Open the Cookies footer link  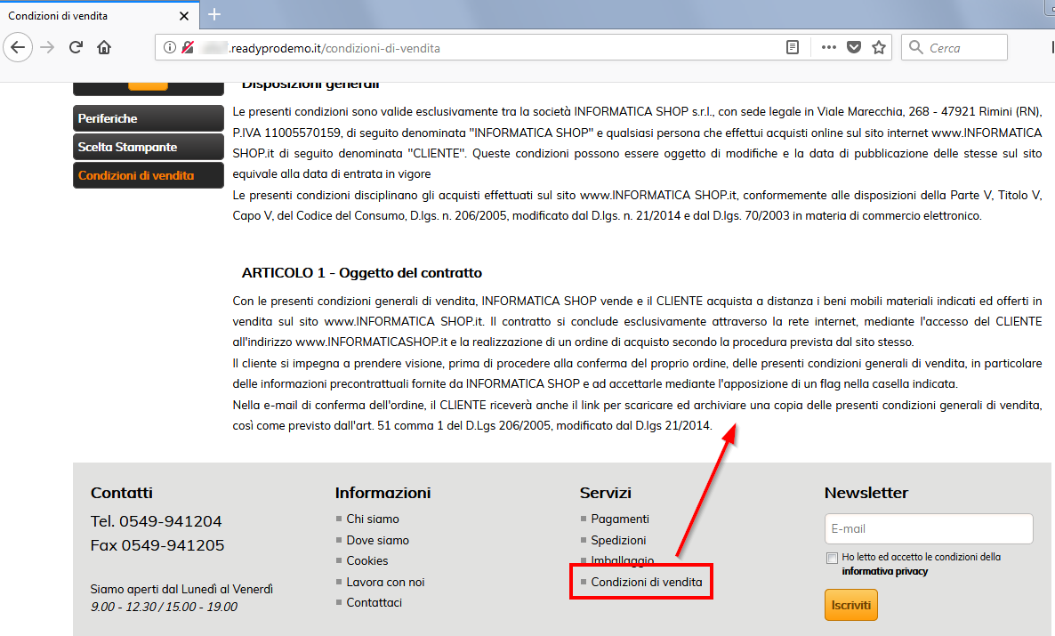pyautogui.click(x=366, y=560)
